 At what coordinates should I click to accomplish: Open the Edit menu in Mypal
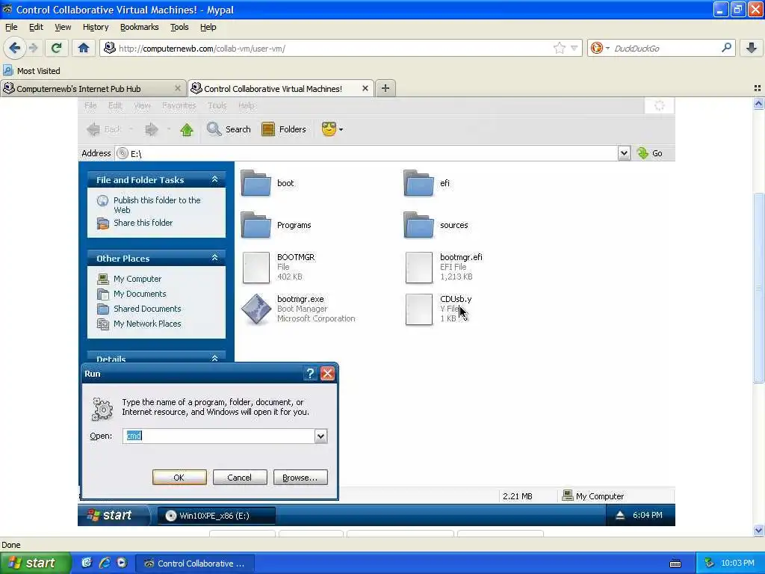point(36,27)
